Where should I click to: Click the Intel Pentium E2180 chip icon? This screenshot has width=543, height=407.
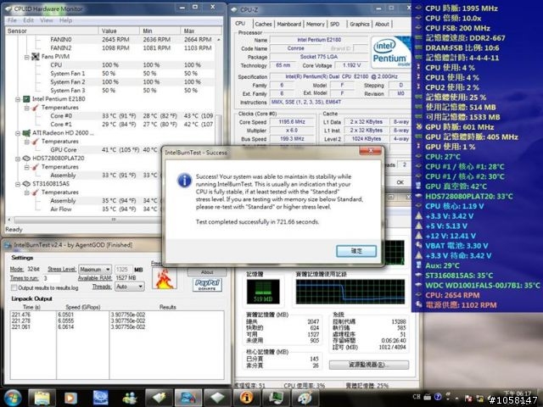tap(26, 99)
